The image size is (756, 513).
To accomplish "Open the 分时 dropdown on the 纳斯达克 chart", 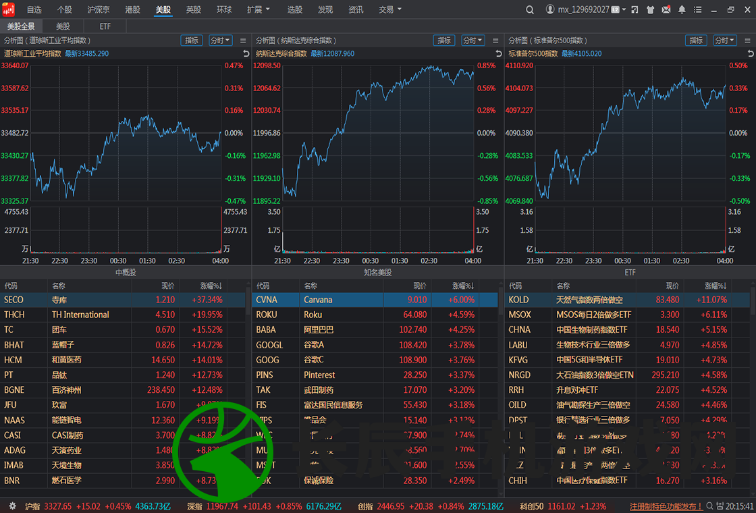I will pos(473,40).
